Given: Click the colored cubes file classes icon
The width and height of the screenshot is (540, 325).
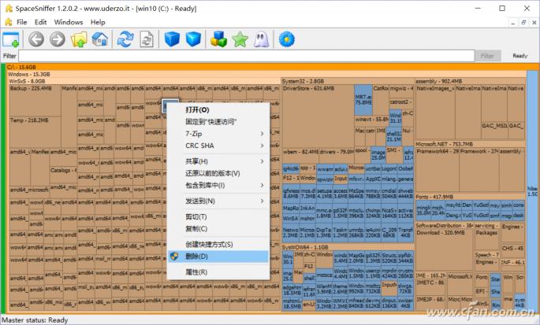Looking at the screenshot, I should [218, 39].
